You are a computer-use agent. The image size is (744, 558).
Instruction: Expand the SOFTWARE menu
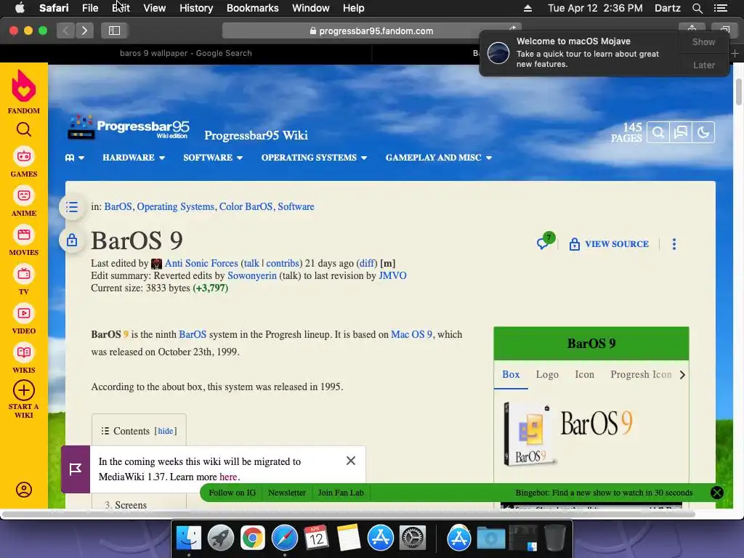point(213,158)
